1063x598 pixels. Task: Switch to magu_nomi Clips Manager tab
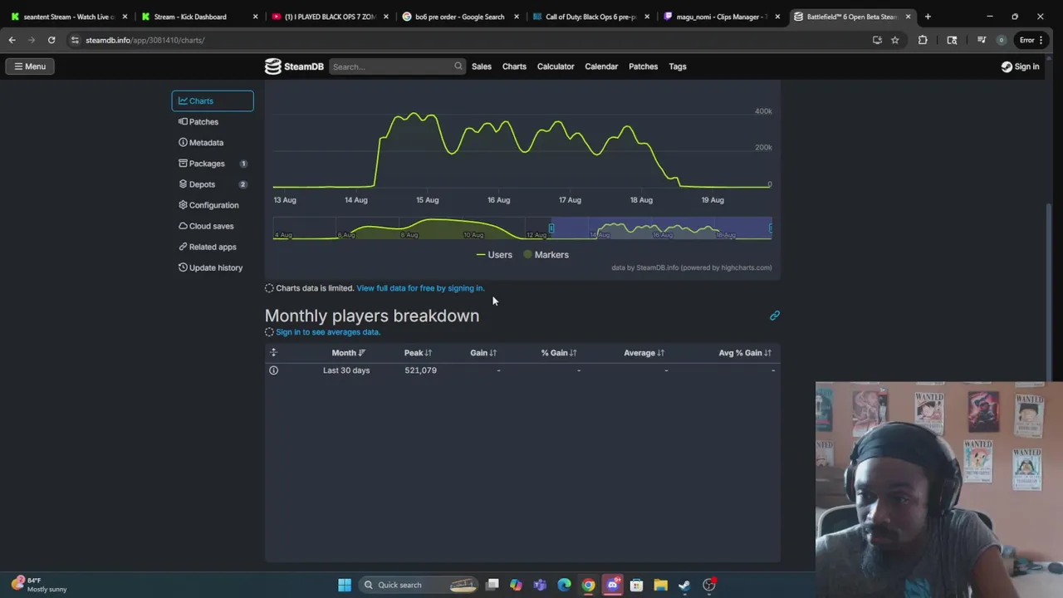click(721, 17)
